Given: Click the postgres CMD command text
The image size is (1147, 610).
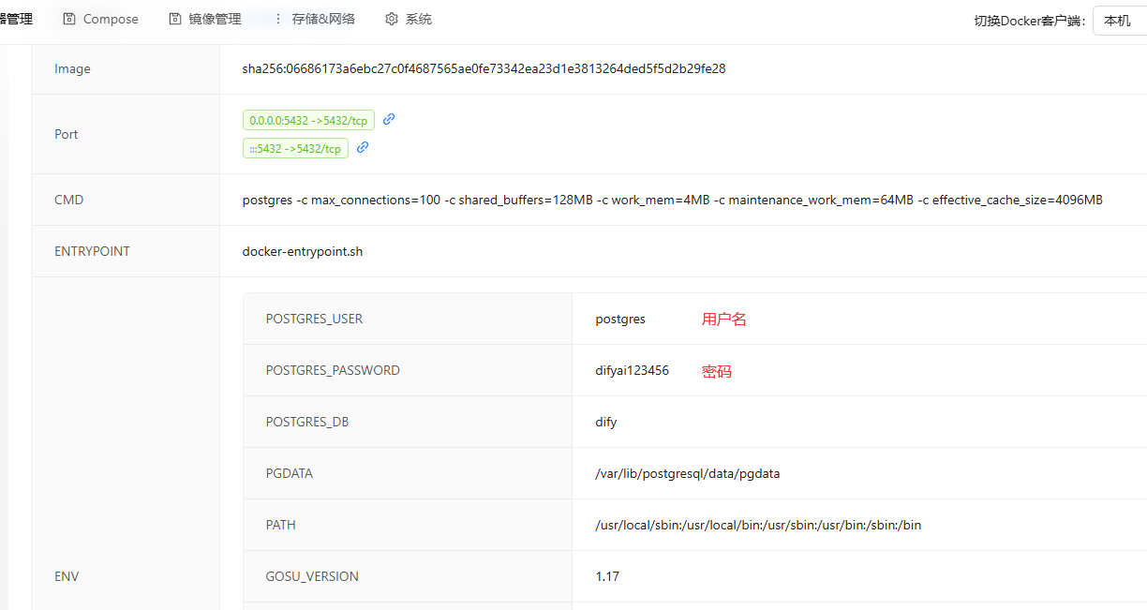Looking at the screenshot, I should [x=672, y=200].
